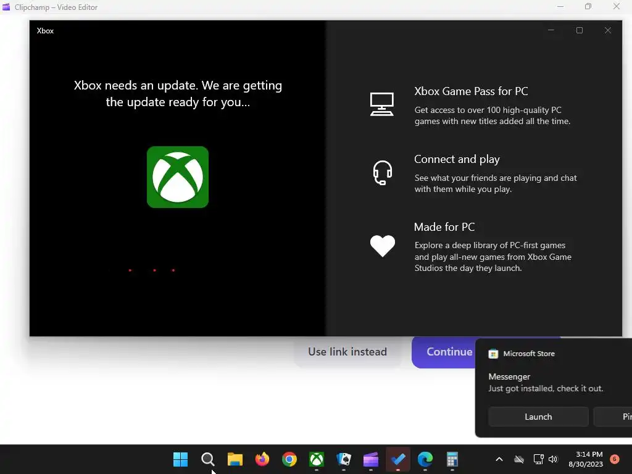Switch to Clipchamp in the taskbar
Screen dimensions: 632x474
(x=371, y=459)
